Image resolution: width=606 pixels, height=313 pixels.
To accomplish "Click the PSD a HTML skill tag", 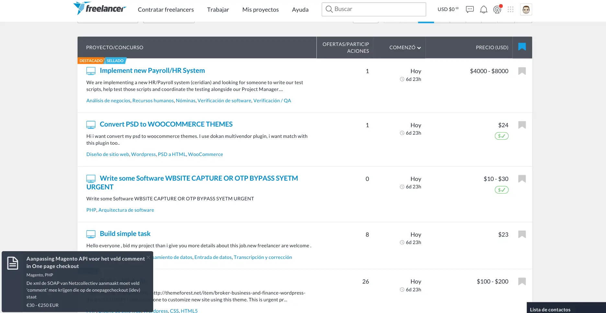I will click(172, 154).
